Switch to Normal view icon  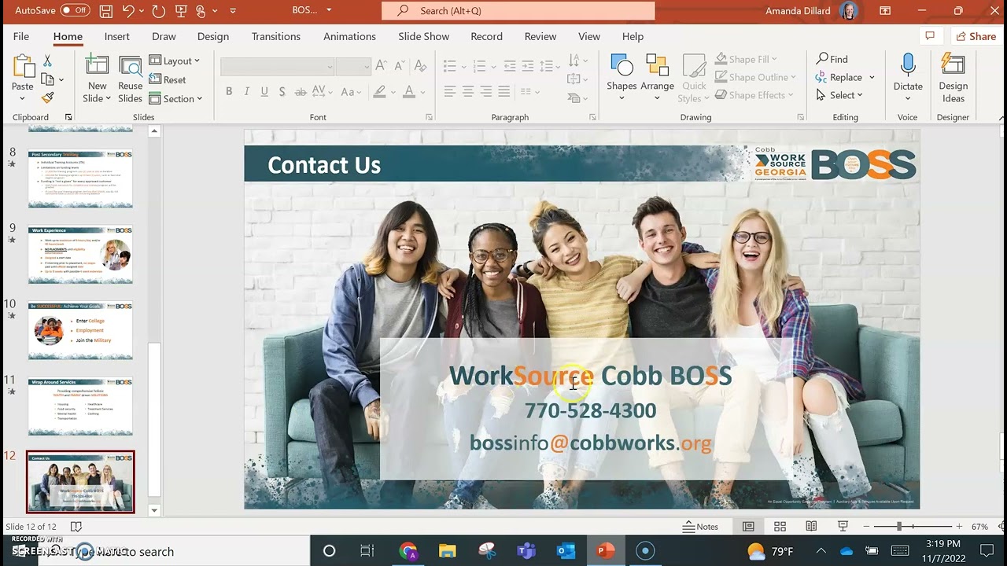pos(748,527)
